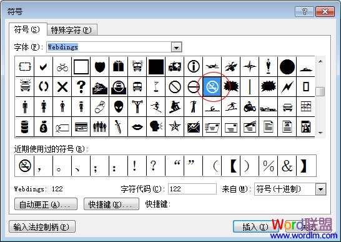Click the 自动更正 button
The height and width of the screenshot is (242, 341).
[x=46, y=204]
